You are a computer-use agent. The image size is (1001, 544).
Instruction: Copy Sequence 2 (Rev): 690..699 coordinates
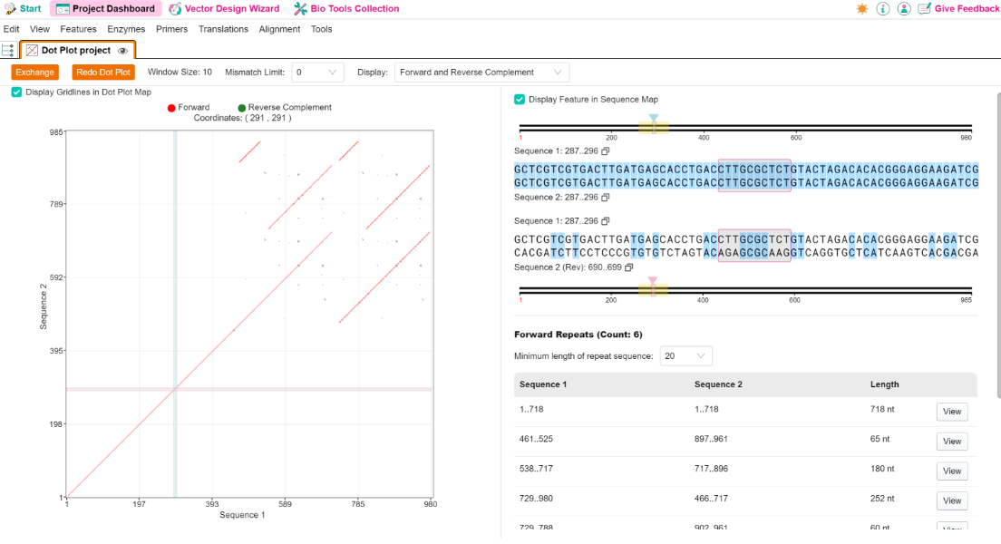tap(629, 267)
